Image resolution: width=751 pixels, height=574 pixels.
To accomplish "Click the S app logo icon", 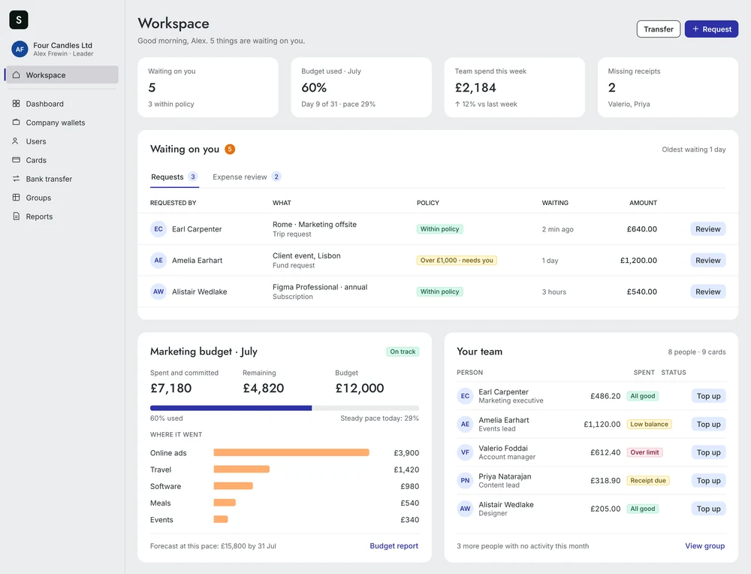I will pos(19,20).
